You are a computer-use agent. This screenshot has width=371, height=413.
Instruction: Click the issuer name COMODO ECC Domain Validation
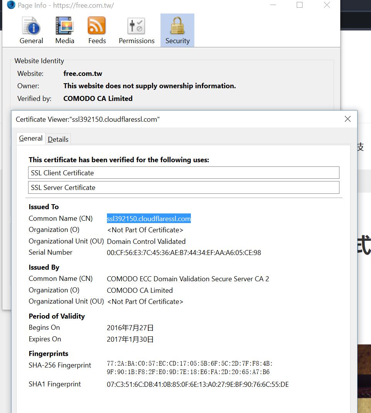188,279
